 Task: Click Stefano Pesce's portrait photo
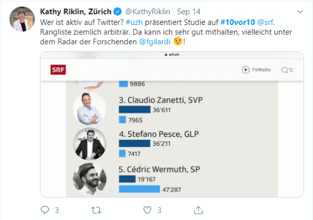pyautogui.click(x=90, y=143)
